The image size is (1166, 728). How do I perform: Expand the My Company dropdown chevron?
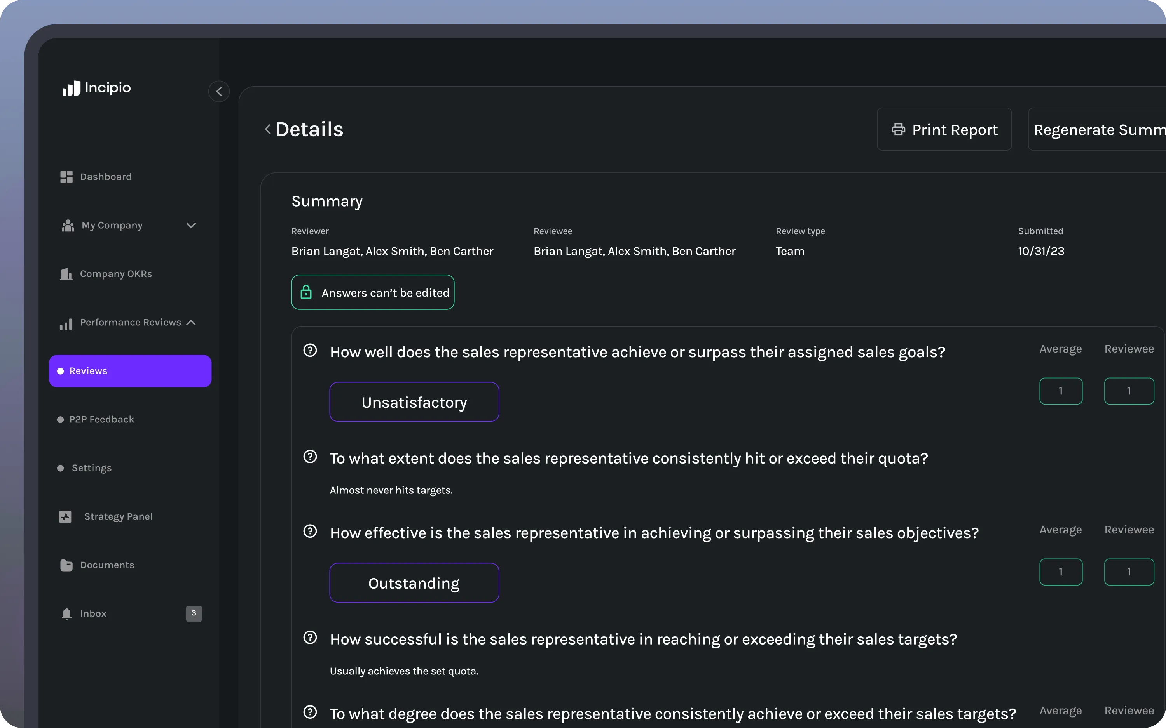point(191,225)
